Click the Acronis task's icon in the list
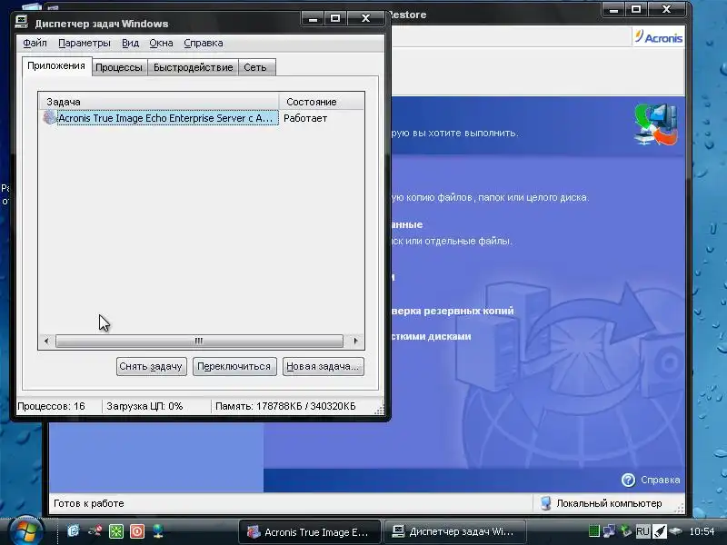The height and width of the screenshot is (545, 727). pyautogui.click(x=49, y=118)
